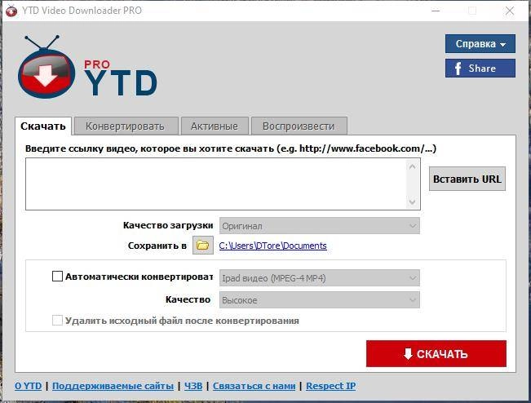This screenshot has width=531, height=403.
Task: Expand the Качество загрузки dropdown
Action: point(320,226)
